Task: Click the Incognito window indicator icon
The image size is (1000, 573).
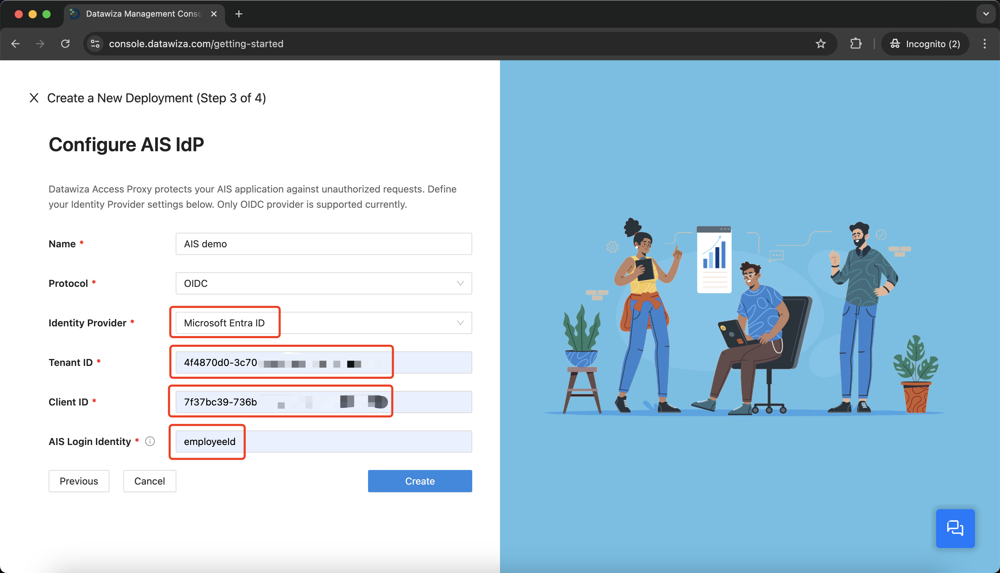Action: click(895, 44)
